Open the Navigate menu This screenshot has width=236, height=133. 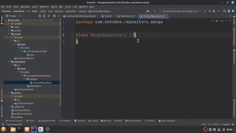click(25, 7)
